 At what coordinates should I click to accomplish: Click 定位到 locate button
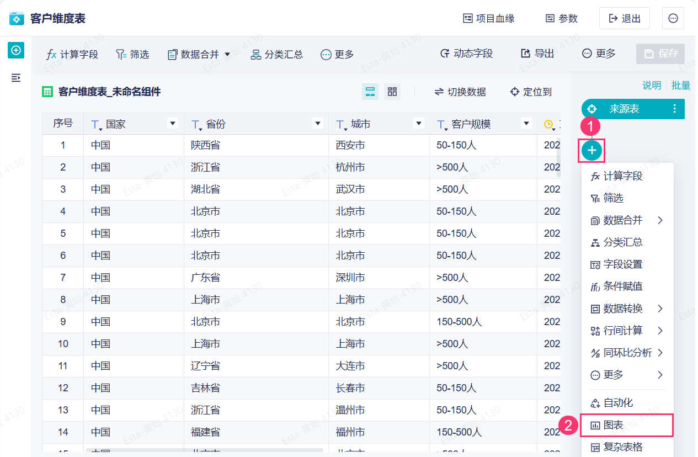531,92
